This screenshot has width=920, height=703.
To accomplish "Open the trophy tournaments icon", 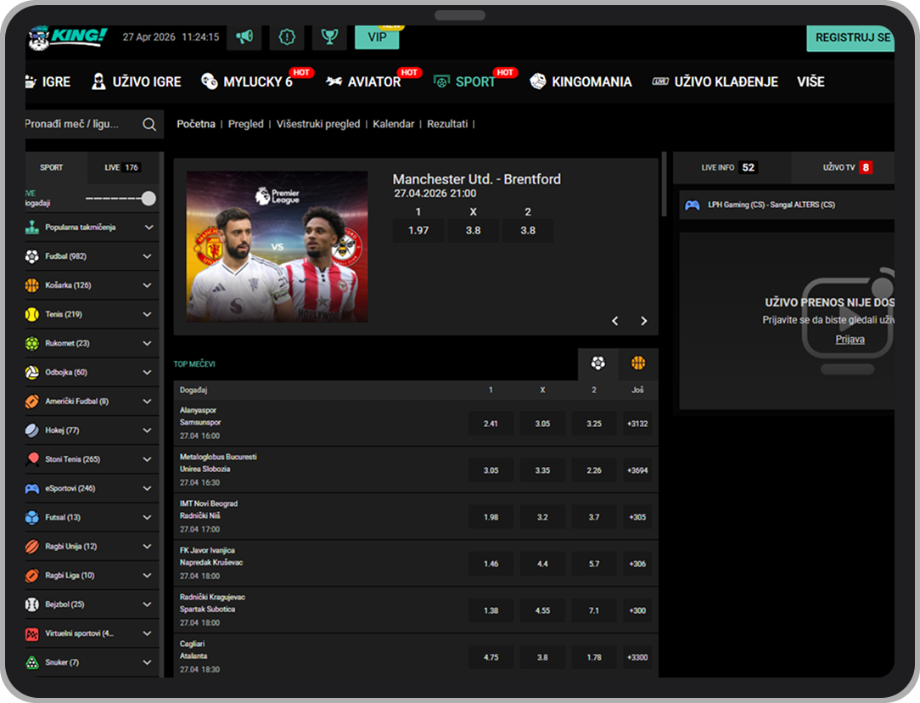I will coord(330,37).
